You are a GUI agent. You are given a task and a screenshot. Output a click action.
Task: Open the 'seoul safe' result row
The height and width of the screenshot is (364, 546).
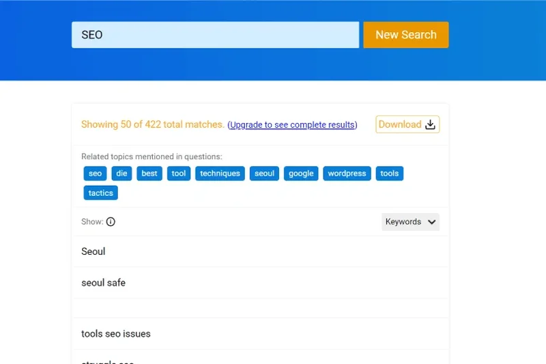tap(103, 283)
